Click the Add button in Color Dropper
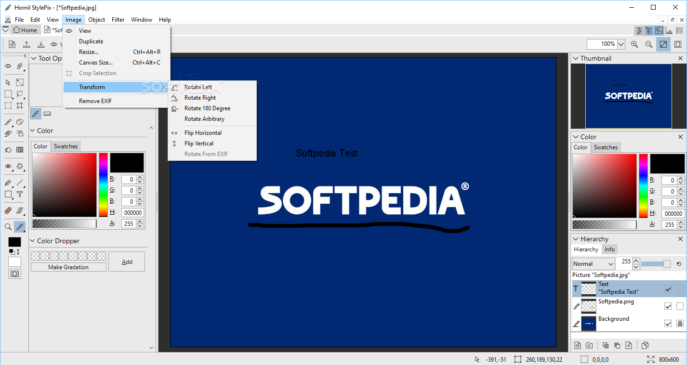Screen dimensions: 687x366 (x=127, y=261)
